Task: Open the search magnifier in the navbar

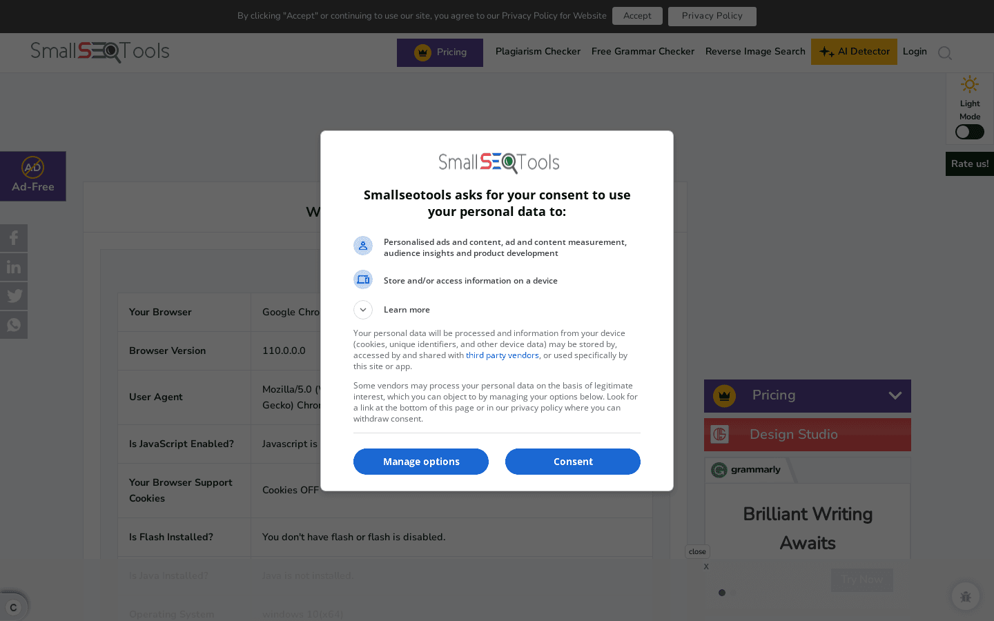Action: [x=945, y=53]
